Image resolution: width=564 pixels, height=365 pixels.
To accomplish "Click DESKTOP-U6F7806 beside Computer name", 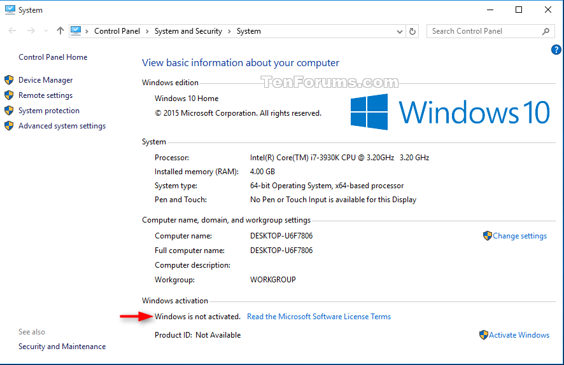I will (x=281, y=236).
